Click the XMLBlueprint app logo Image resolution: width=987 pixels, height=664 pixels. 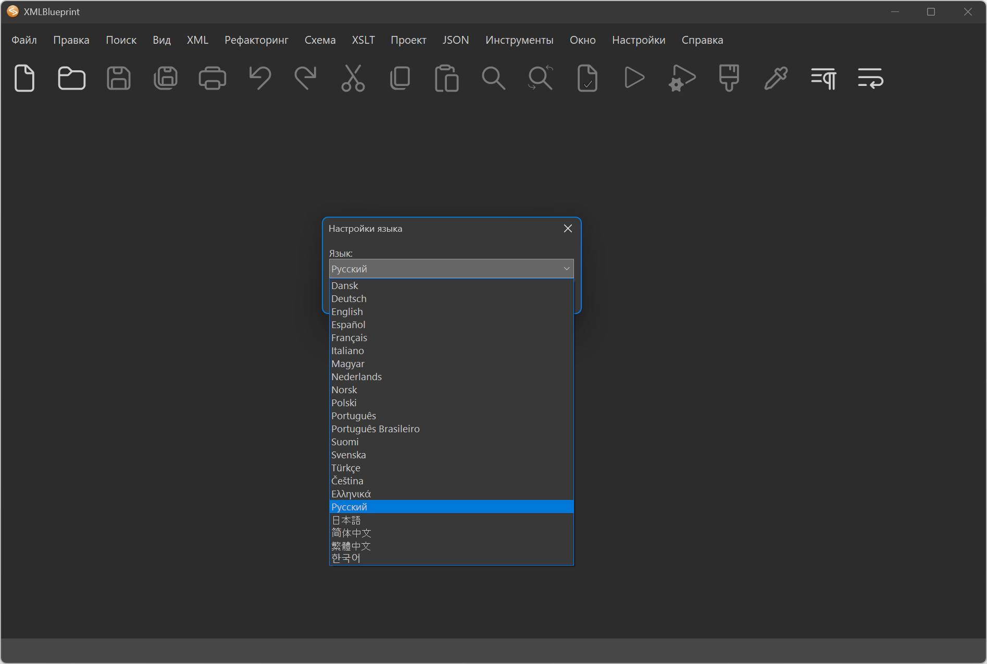tap(13, 11)
